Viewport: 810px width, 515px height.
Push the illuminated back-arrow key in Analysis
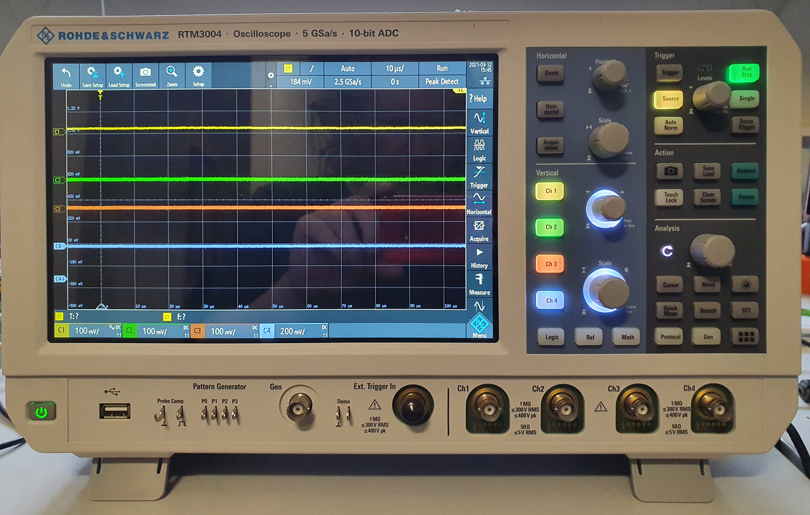(x=667, y=251)
